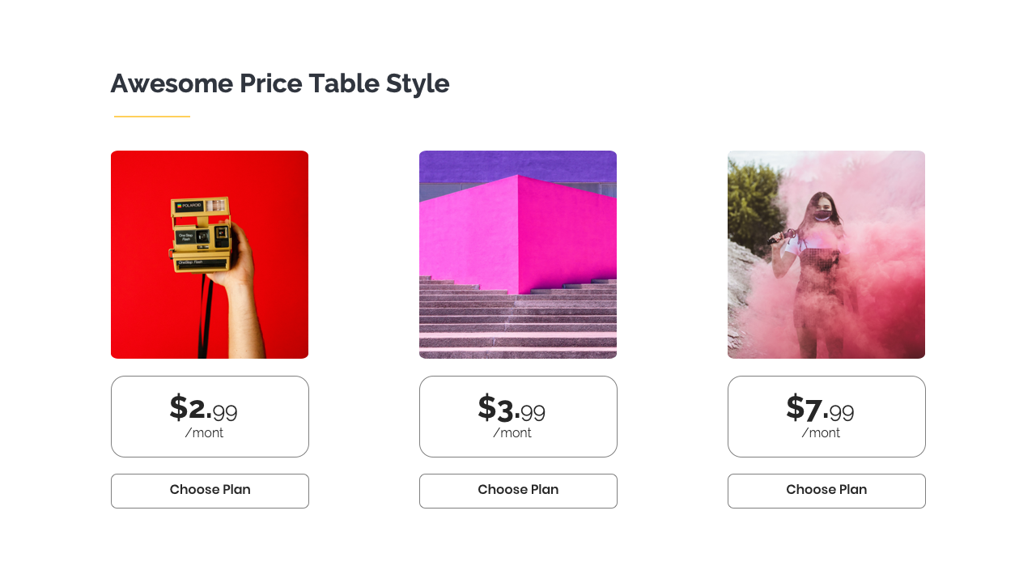The width and height of the screenshot is (1036, 583).
Task: Click the /mont label under $7.99
Action: (x=821, y=433)
